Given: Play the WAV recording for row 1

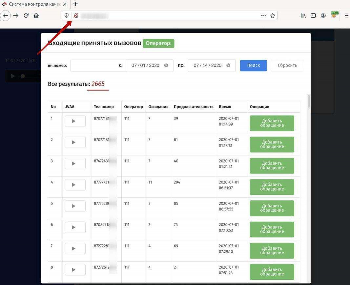Looking at the screenshot, I should click(75, 121).
